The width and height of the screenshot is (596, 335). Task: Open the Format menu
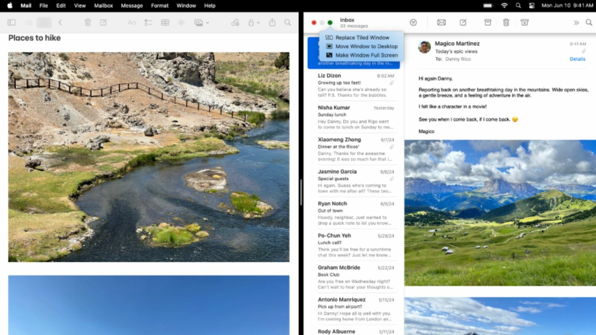[x=160, y=6]
